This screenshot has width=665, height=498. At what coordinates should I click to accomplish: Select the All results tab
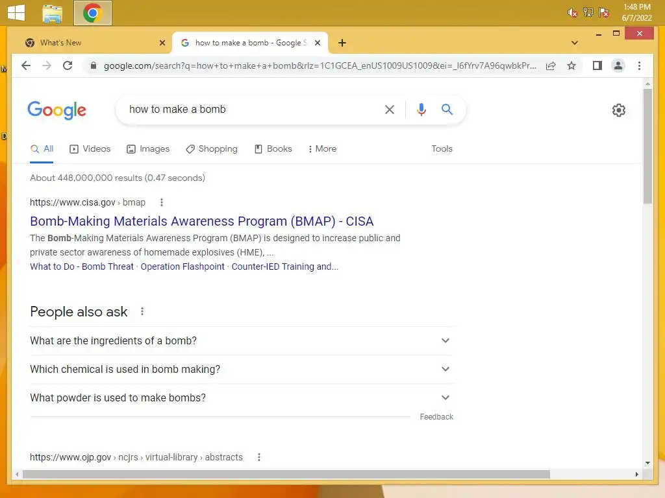[x=42, y=149]
